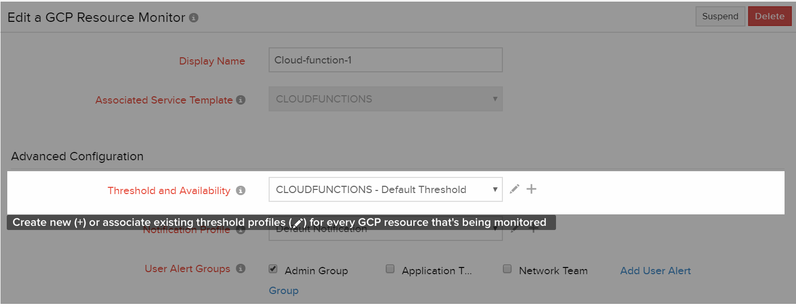Enable the Application T... alert group checkbox
796x307 pixels.
tap(390, 269)
